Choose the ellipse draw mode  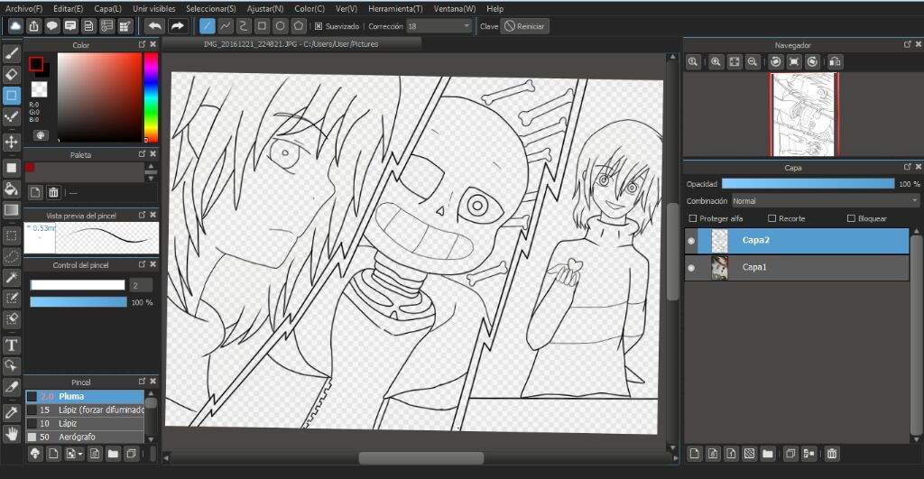pyautogui.click(x=281, y=26)
